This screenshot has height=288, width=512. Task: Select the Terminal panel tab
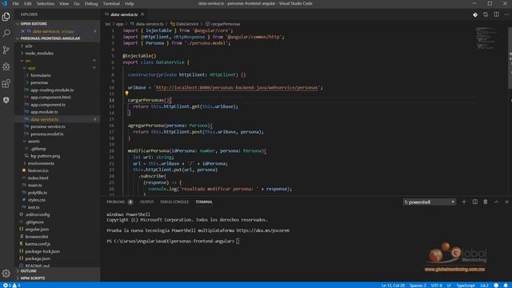(x=204, y=202)
